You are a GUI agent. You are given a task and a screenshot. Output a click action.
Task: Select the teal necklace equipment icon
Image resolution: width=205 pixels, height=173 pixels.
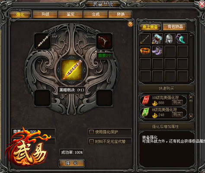point(183,38)
